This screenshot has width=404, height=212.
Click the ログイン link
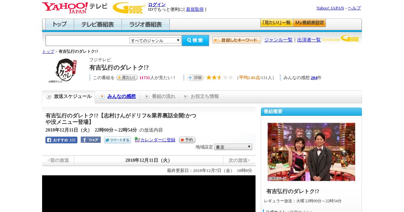click(157, 4)
